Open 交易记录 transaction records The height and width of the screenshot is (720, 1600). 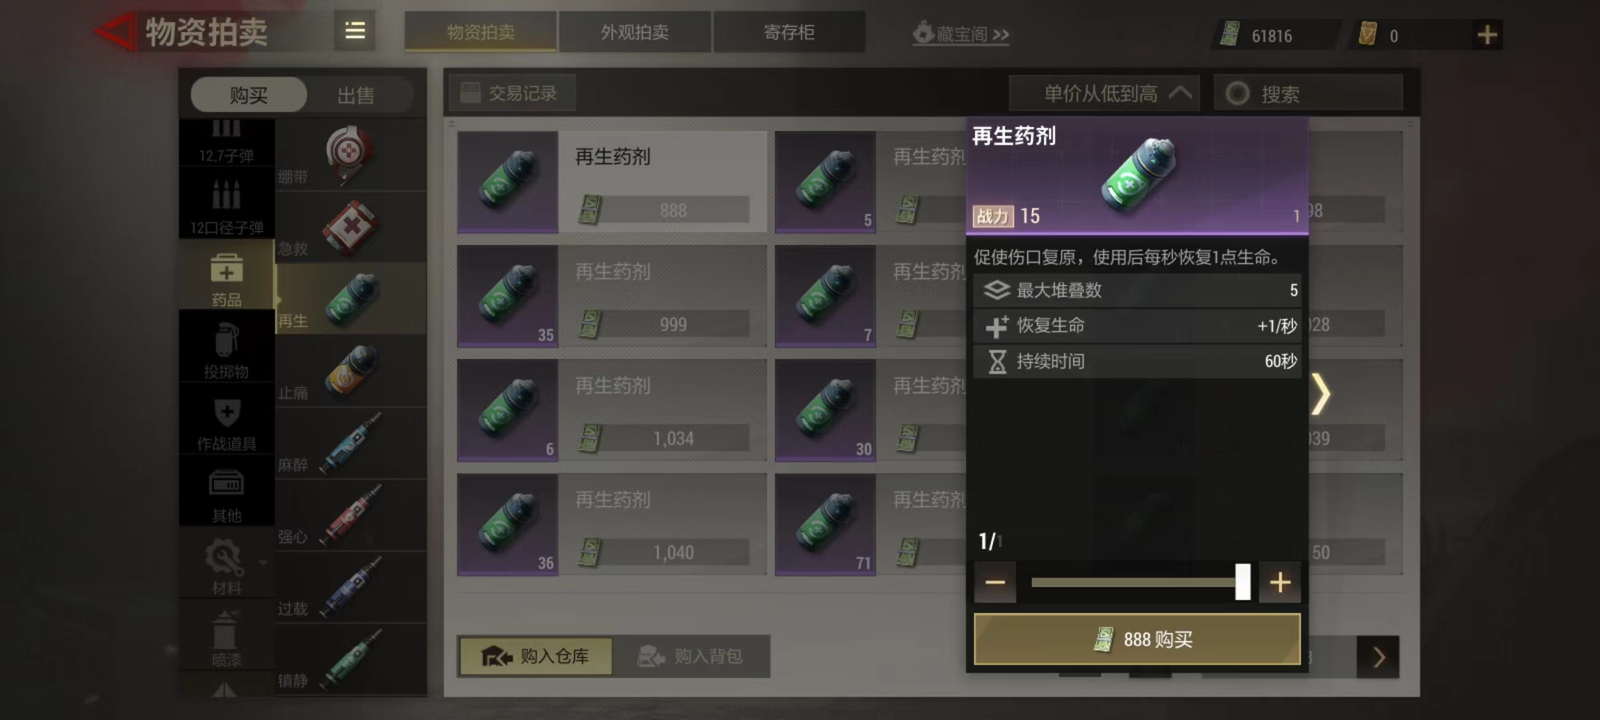point(511,93)
